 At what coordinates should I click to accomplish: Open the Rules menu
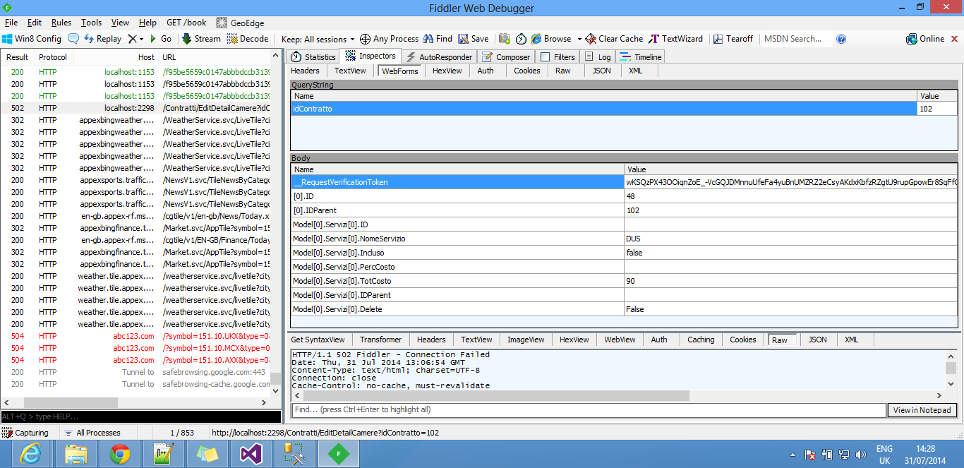coord(61,23)
